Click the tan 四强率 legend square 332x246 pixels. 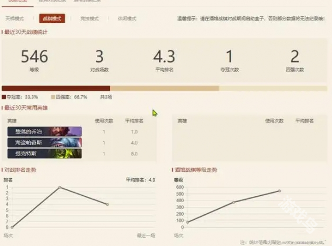coord(53,97)
